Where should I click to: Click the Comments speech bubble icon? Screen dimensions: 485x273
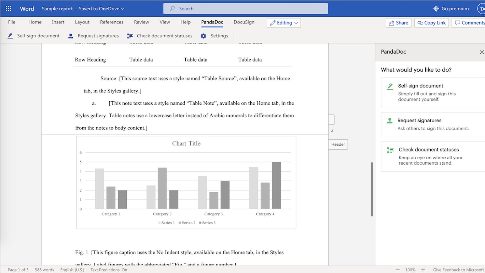coord(458,23)
